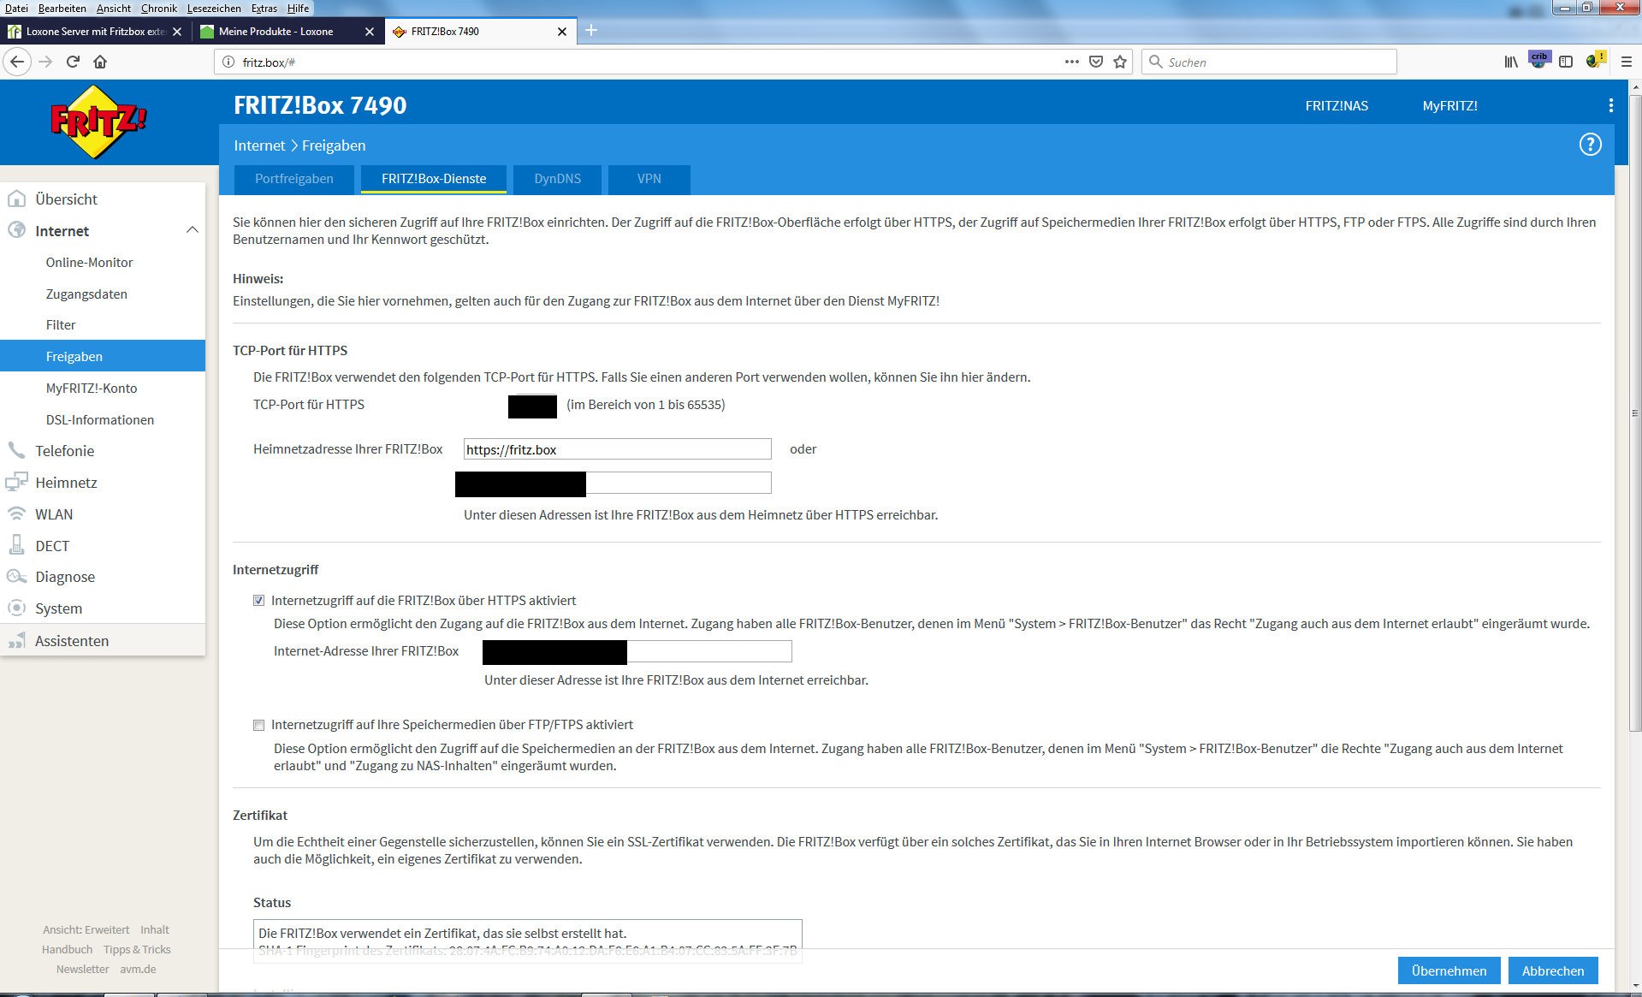Enable HTTPS internet access checkbox

tap(258, 601)
